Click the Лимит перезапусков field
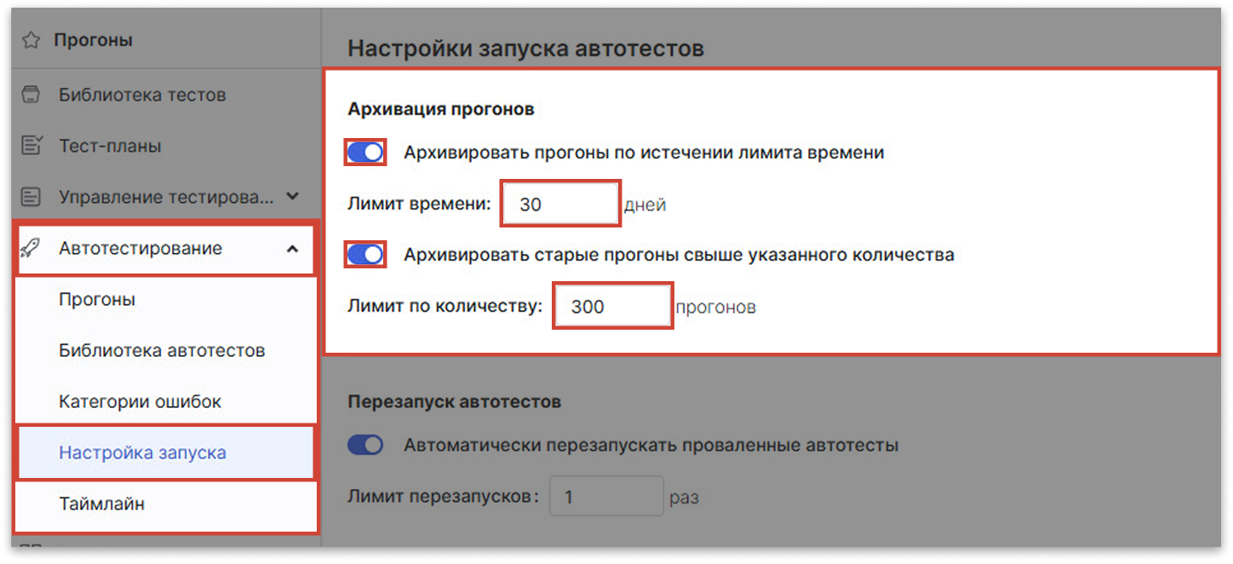1233x564 pixels. (x=606, y=496)
